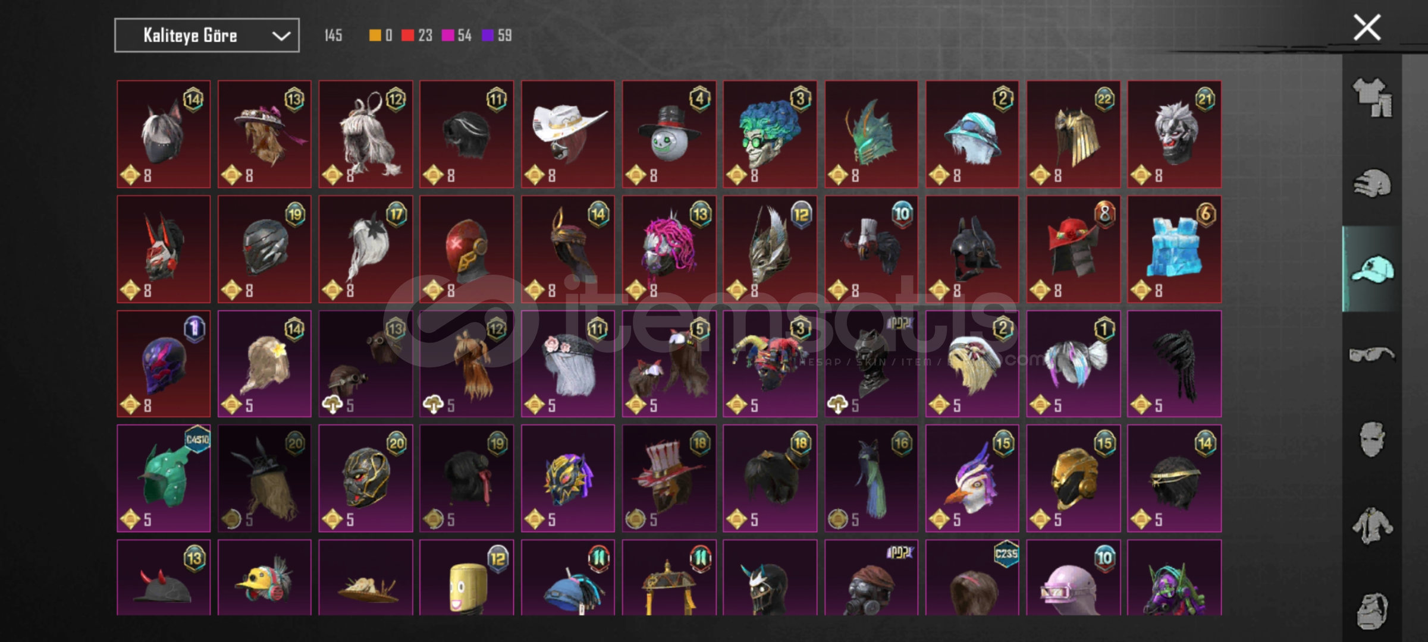Choose the golden helmet level 15
Viewport: 1428px width, 642px height.
[x=1073, y=479]
